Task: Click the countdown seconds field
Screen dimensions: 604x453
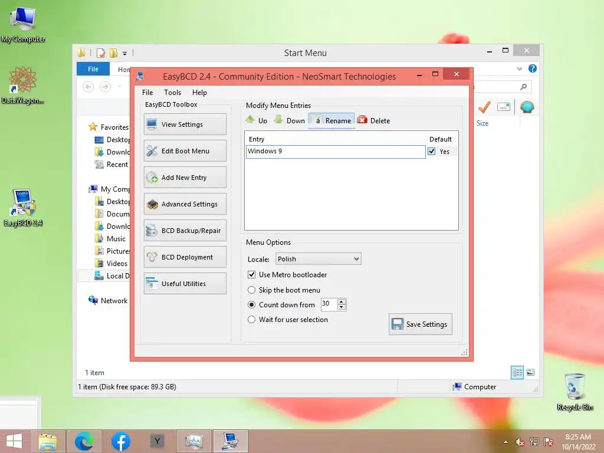Action: (329, 304)
